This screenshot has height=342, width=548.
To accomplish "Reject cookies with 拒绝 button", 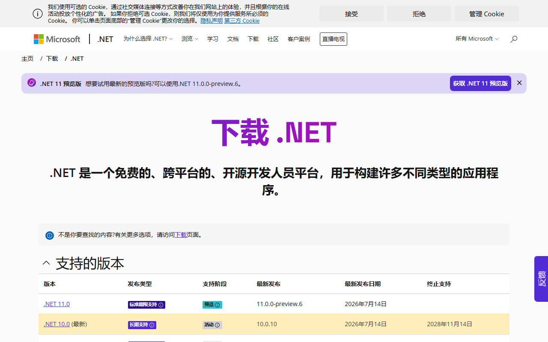I will click(419, 14).
